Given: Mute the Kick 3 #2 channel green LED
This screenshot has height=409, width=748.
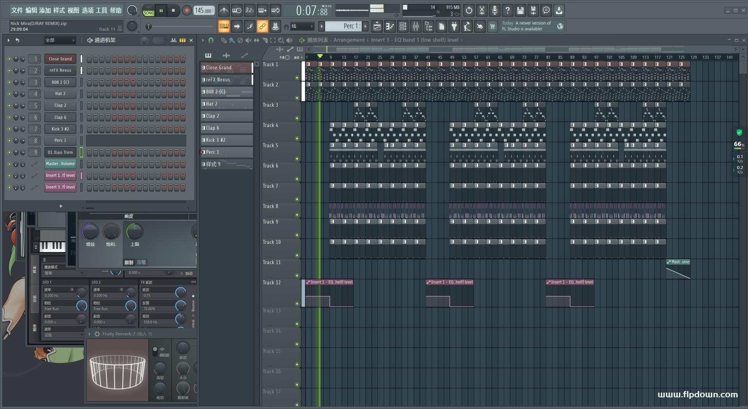Looking at the screenshot, I should 9,129.
